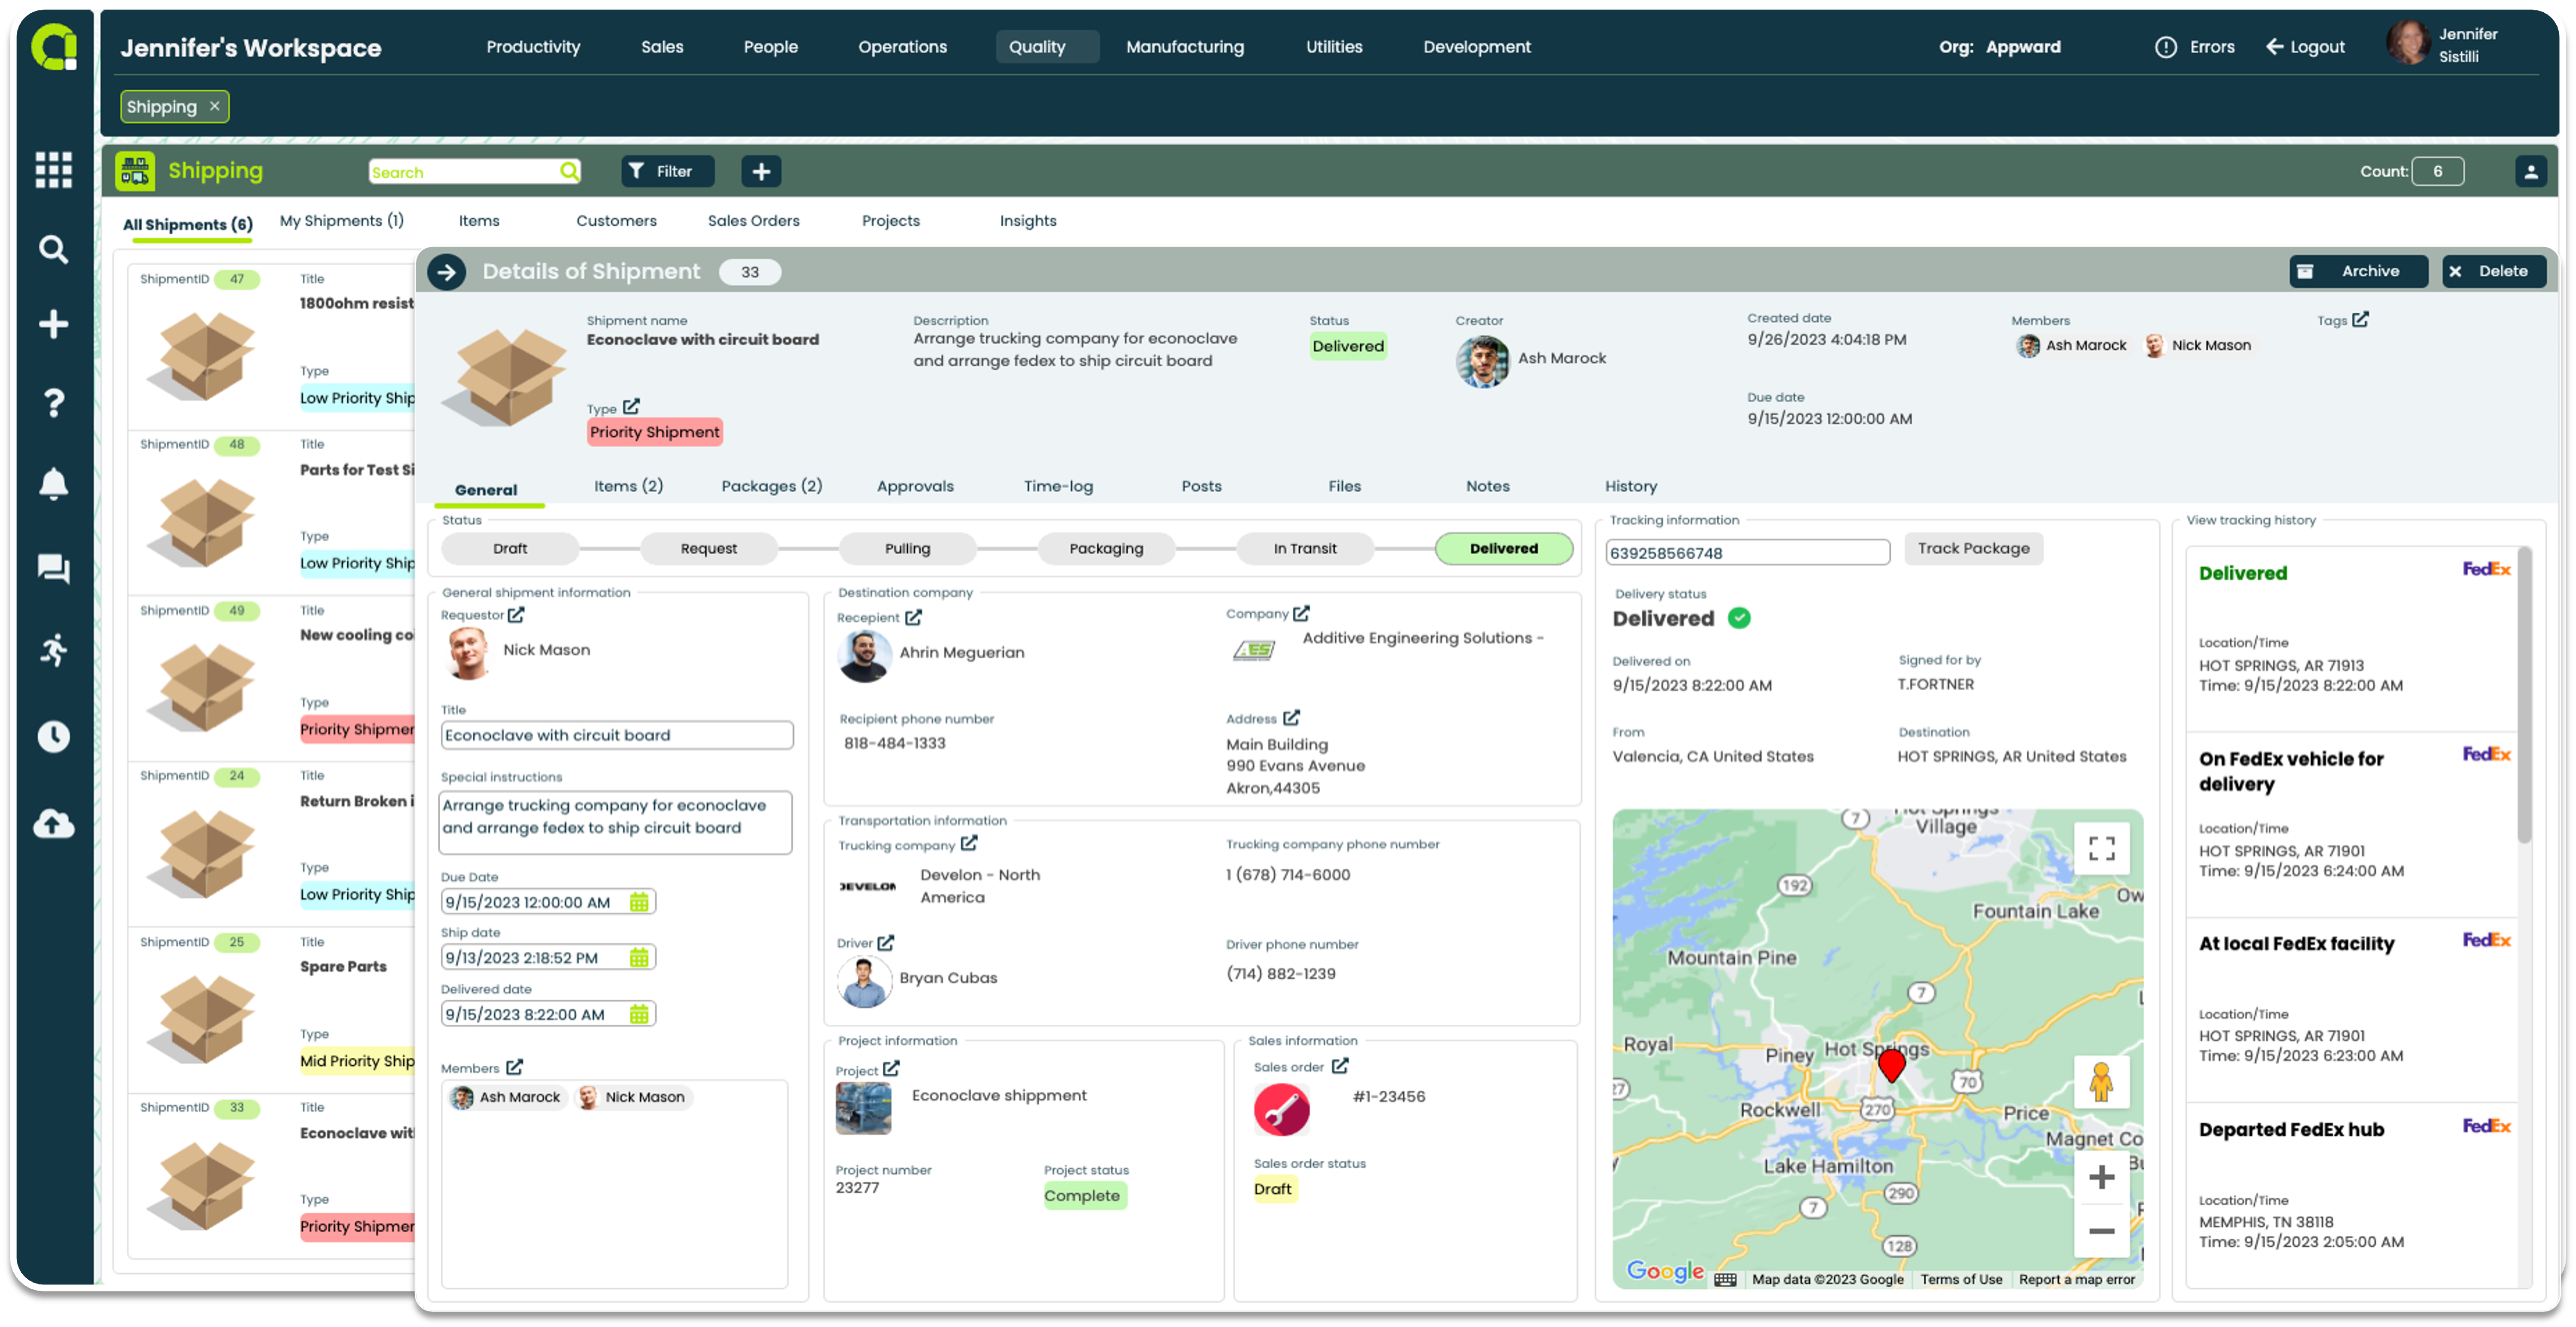Viewport: 2576px width, 1327px height.
Task: Open the History tab
Action: pos(1631,486)
